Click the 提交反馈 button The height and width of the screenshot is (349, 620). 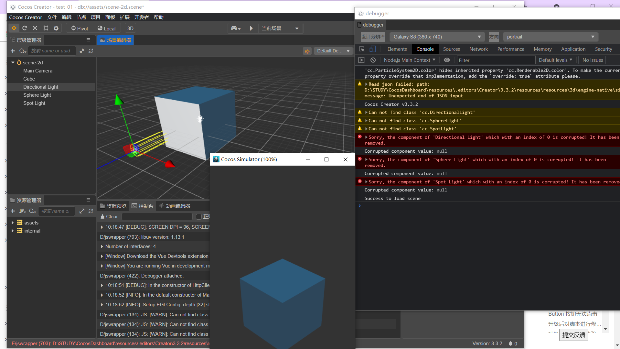click(573, 335)
